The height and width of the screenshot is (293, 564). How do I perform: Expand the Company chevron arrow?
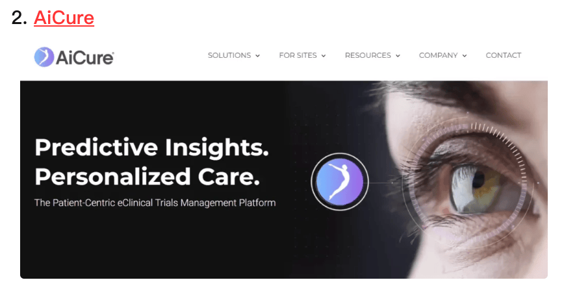click(465, 56)
